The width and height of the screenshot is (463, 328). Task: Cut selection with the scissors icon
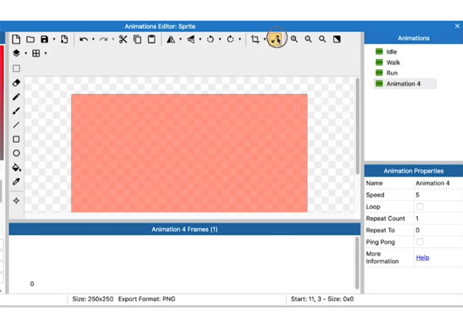pyautogui.click(x=123, y=39)
